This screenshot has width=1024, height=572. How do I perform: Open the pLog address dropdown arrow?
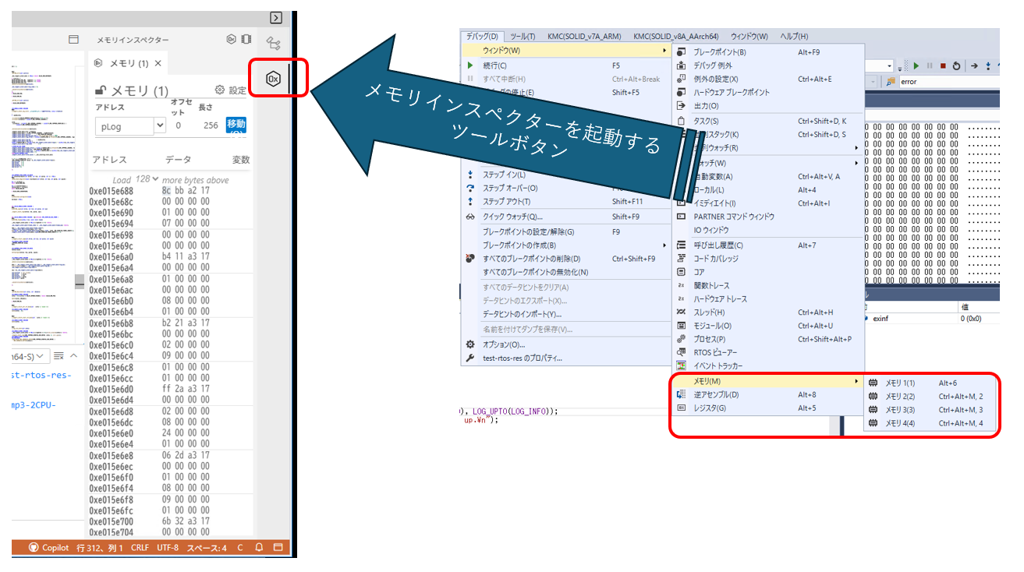tap(160, 125)
